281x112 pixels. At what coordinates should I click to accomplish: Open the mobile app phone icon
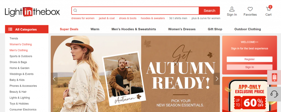tap(274, 77)
